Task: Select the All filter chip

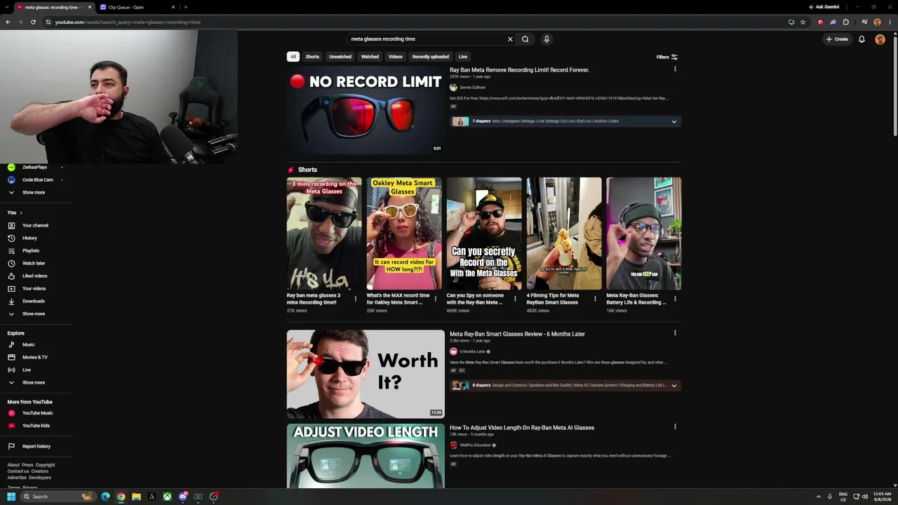Action: pos(293,57)
